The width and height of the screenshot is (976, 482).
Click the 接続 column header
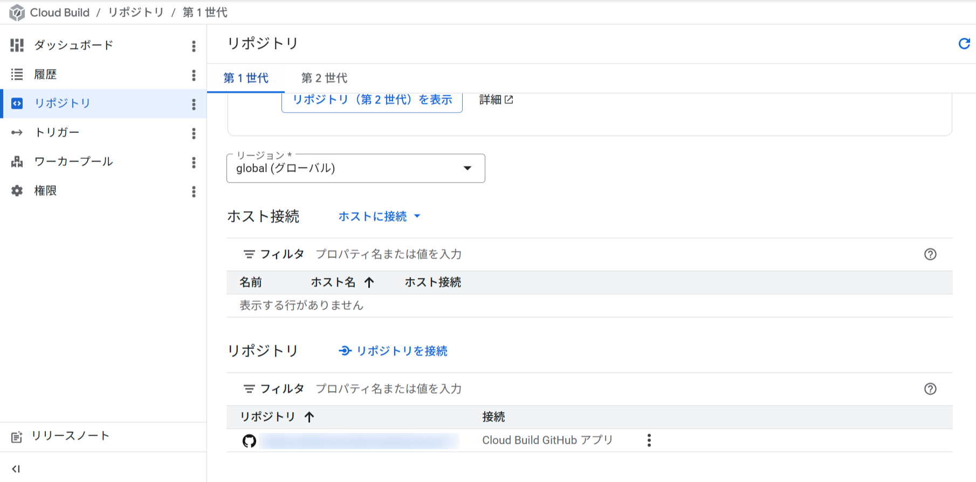pos(493,417)
